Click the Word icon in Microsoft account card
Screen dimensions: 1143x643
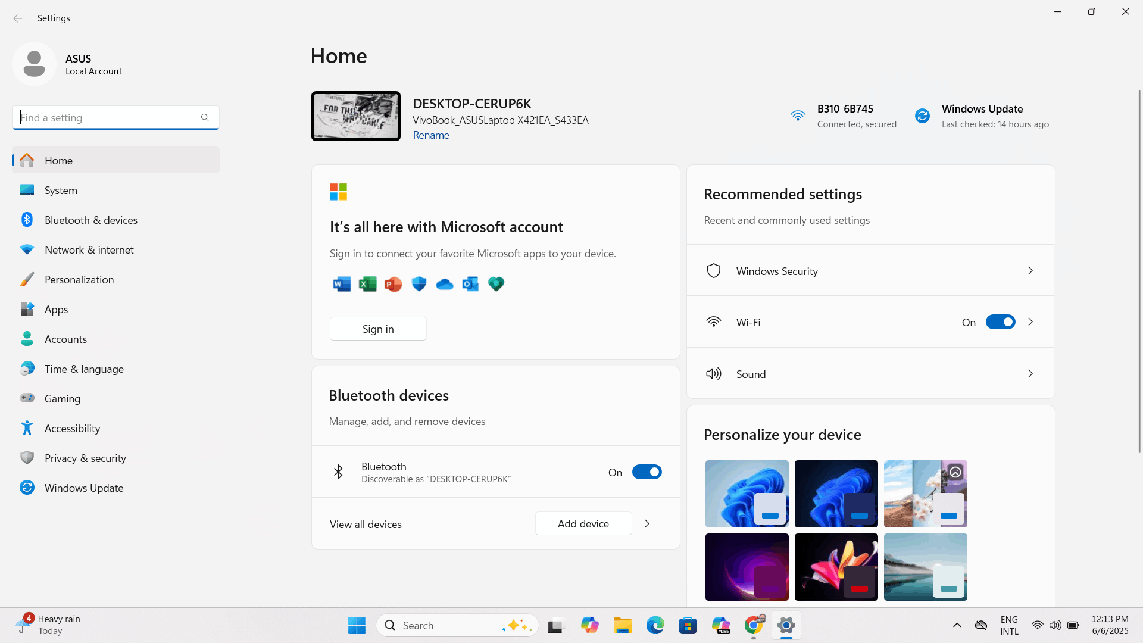click(342, 284)
